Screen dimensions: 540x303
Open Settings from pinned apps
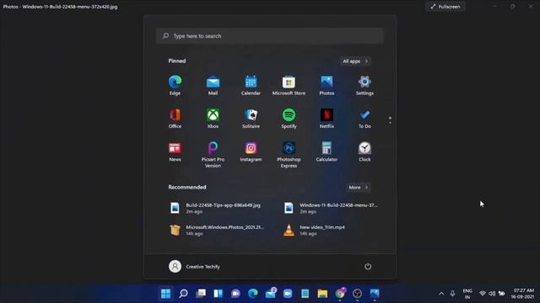tap(364, 85)
